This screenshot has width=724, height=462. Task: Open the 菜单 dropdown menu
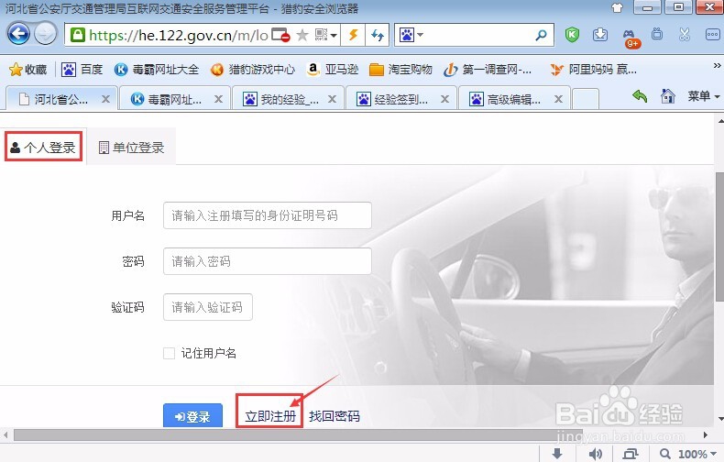pos(703,96)
